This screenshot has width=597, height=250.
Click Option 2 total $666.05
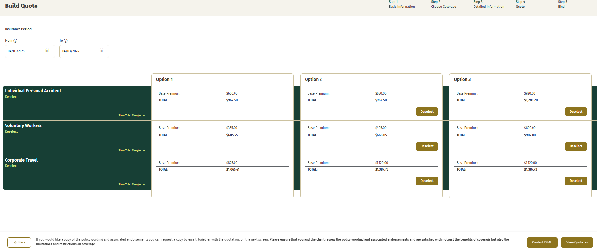(381, 135)
